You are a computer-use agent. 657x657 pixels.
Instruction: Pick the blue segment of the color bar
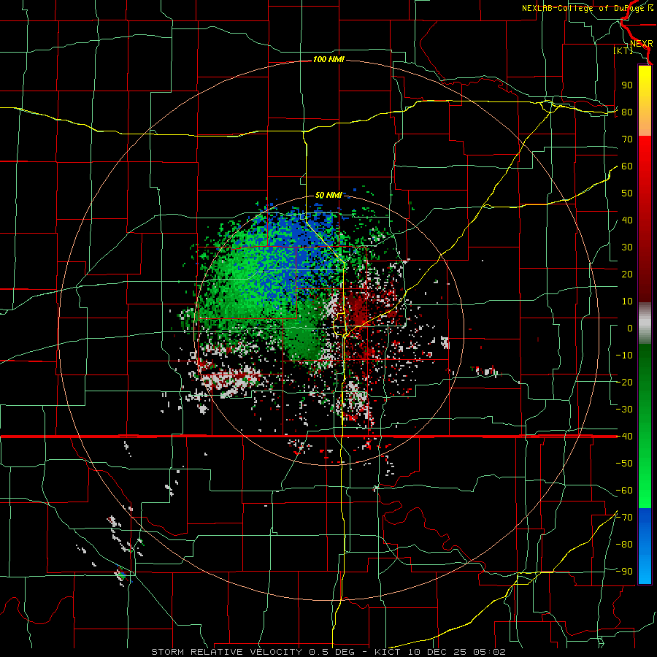coord(645,546)
